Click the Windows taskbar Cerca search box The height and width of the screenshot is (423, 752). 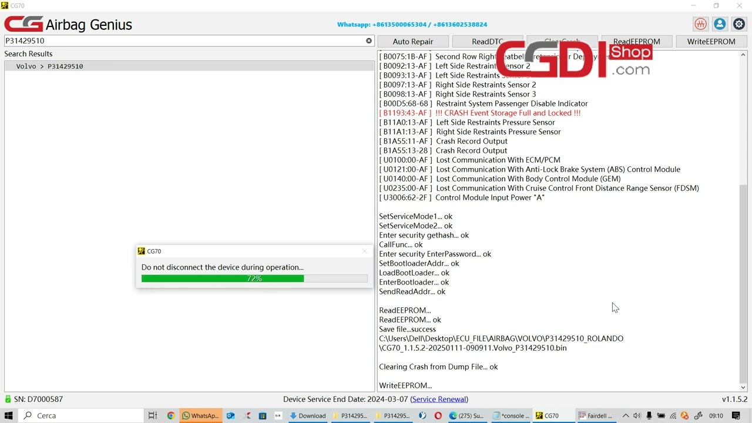pos(81,415)
